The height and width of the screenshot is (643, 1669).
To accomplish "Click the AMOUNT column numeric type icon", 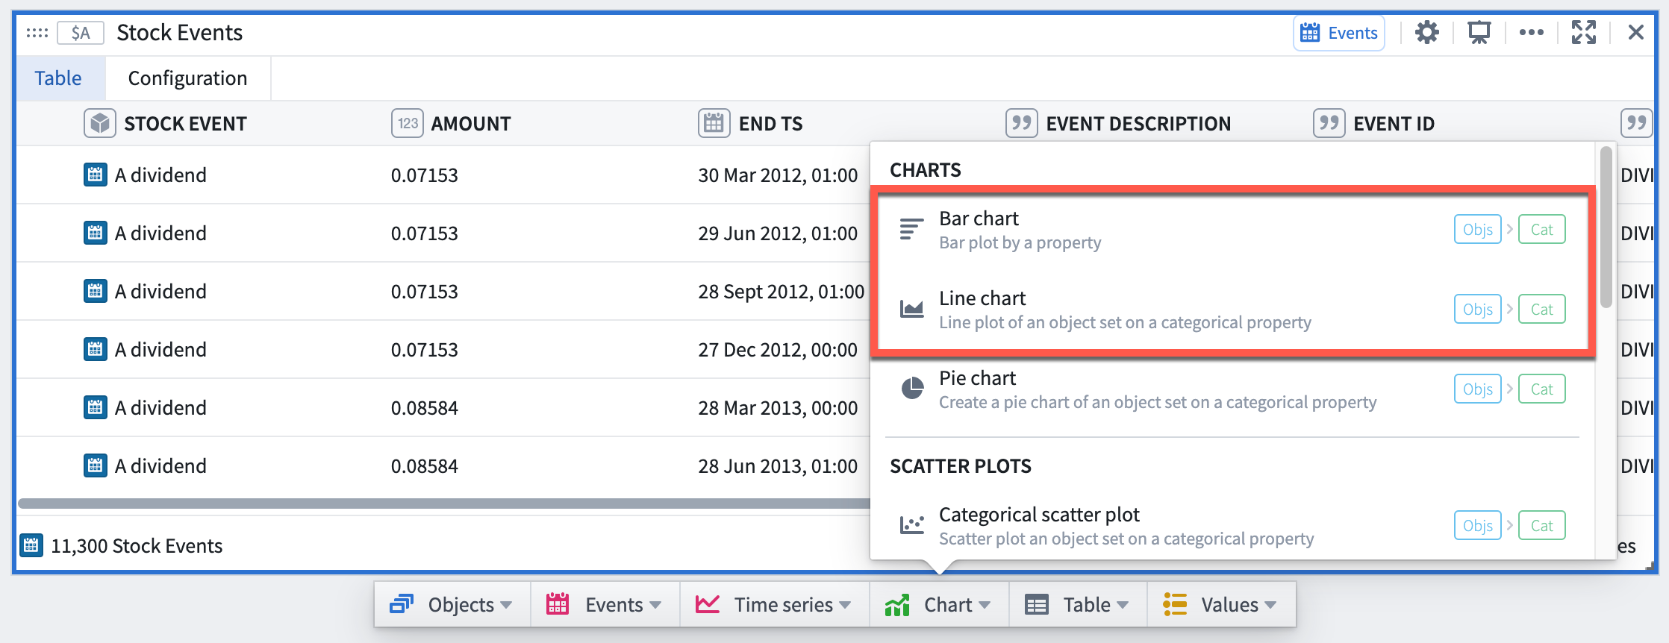I will (x=408, y=123).
